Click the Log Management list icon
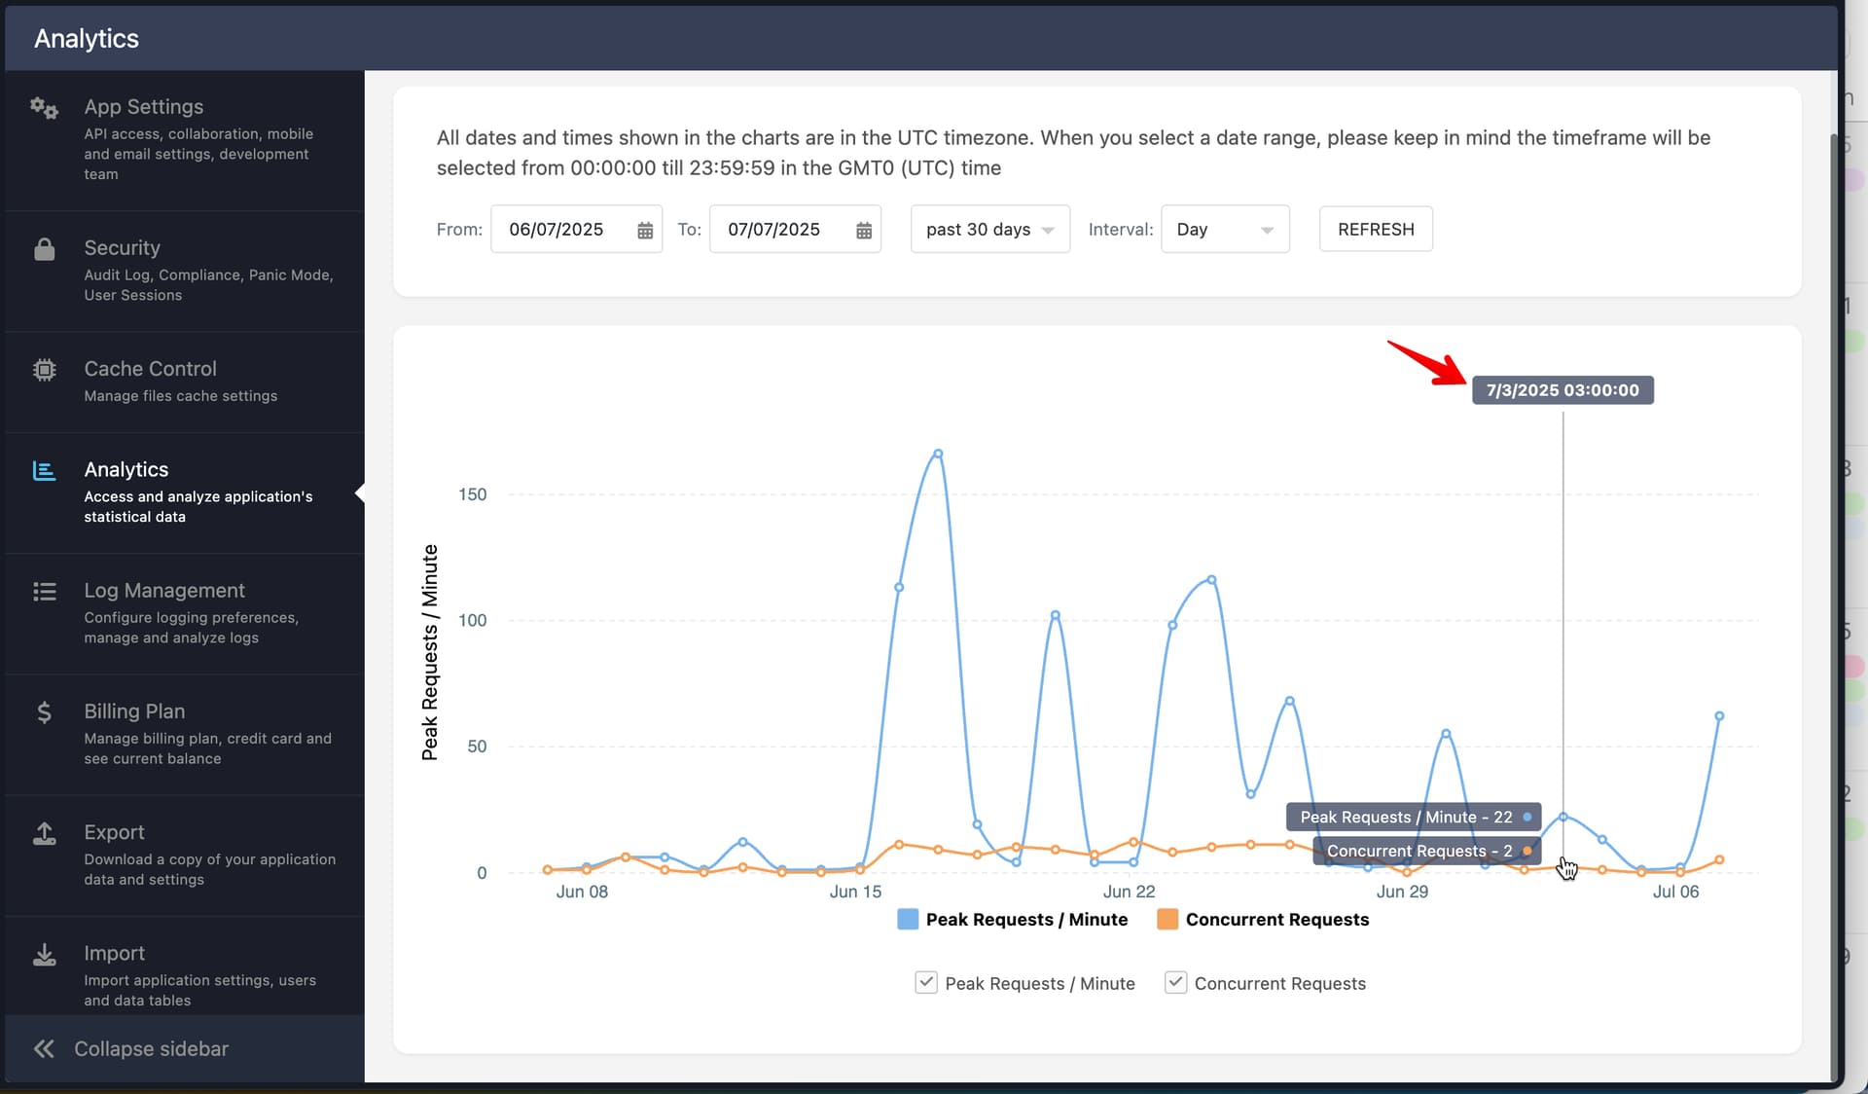 coord(44,592)
